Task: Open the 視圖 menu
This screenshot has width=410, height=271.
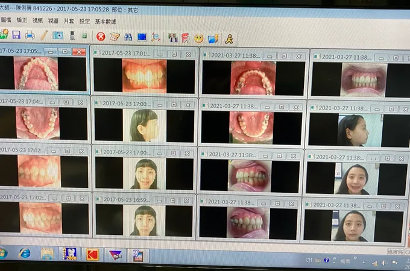Action: [x=53, y=20]
